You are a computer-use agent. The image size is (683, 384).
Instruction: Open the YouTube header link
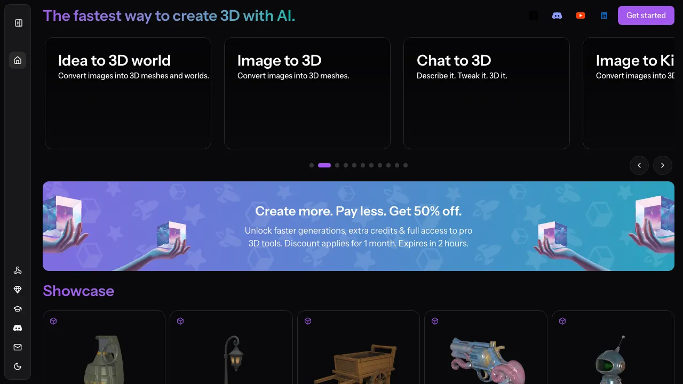[x=581, y=15]
